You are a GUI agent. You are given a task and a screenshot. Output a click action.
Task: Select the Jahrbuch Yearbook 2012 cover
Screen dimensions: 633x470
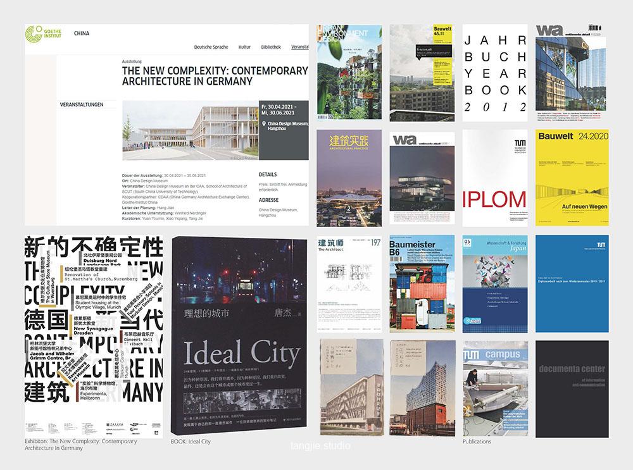495,73
